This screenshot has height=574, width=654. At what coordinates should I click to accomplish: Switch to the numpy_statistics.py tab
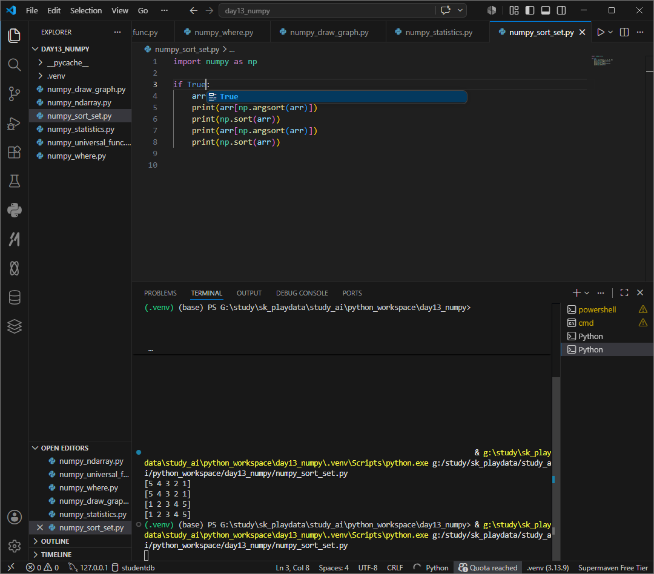(438, 32)
